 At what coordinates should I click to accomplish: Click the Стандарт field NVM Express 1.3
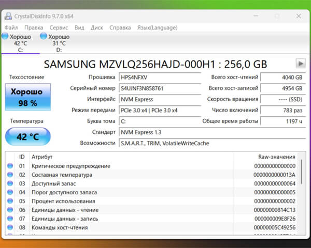[x=212, y=132]
